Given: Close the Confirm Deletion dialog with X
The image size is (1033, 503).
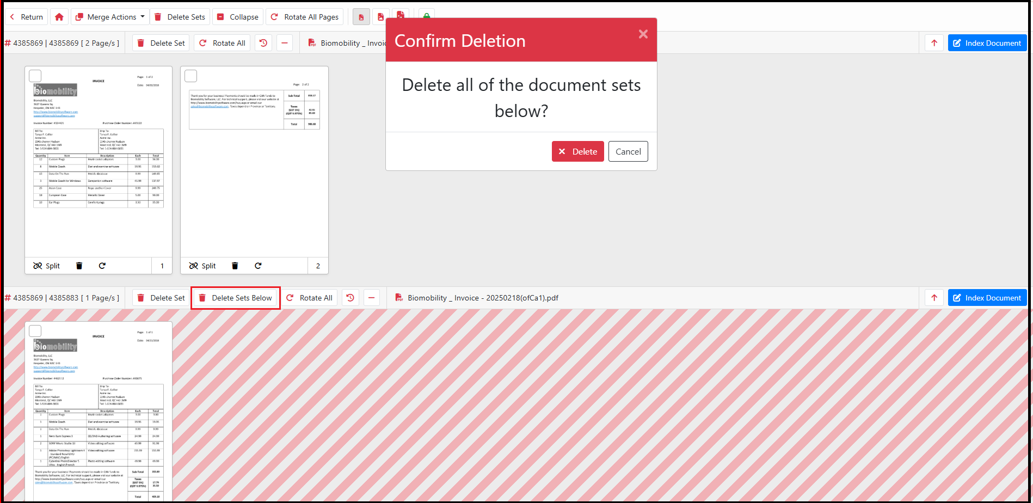Looking at the screenshot, I should [643, 34].
